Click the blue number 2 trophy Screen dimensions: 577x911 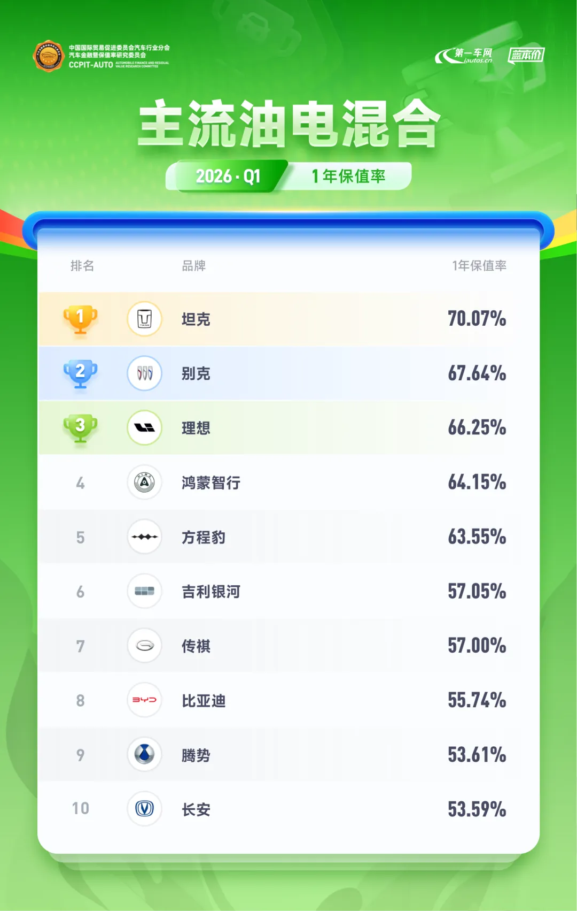[x=80, y=373]
